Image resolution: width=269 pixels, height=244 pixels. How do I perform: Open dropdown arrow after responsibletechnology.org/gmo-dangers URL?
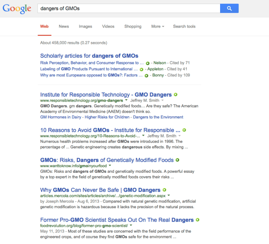(126, 100)
